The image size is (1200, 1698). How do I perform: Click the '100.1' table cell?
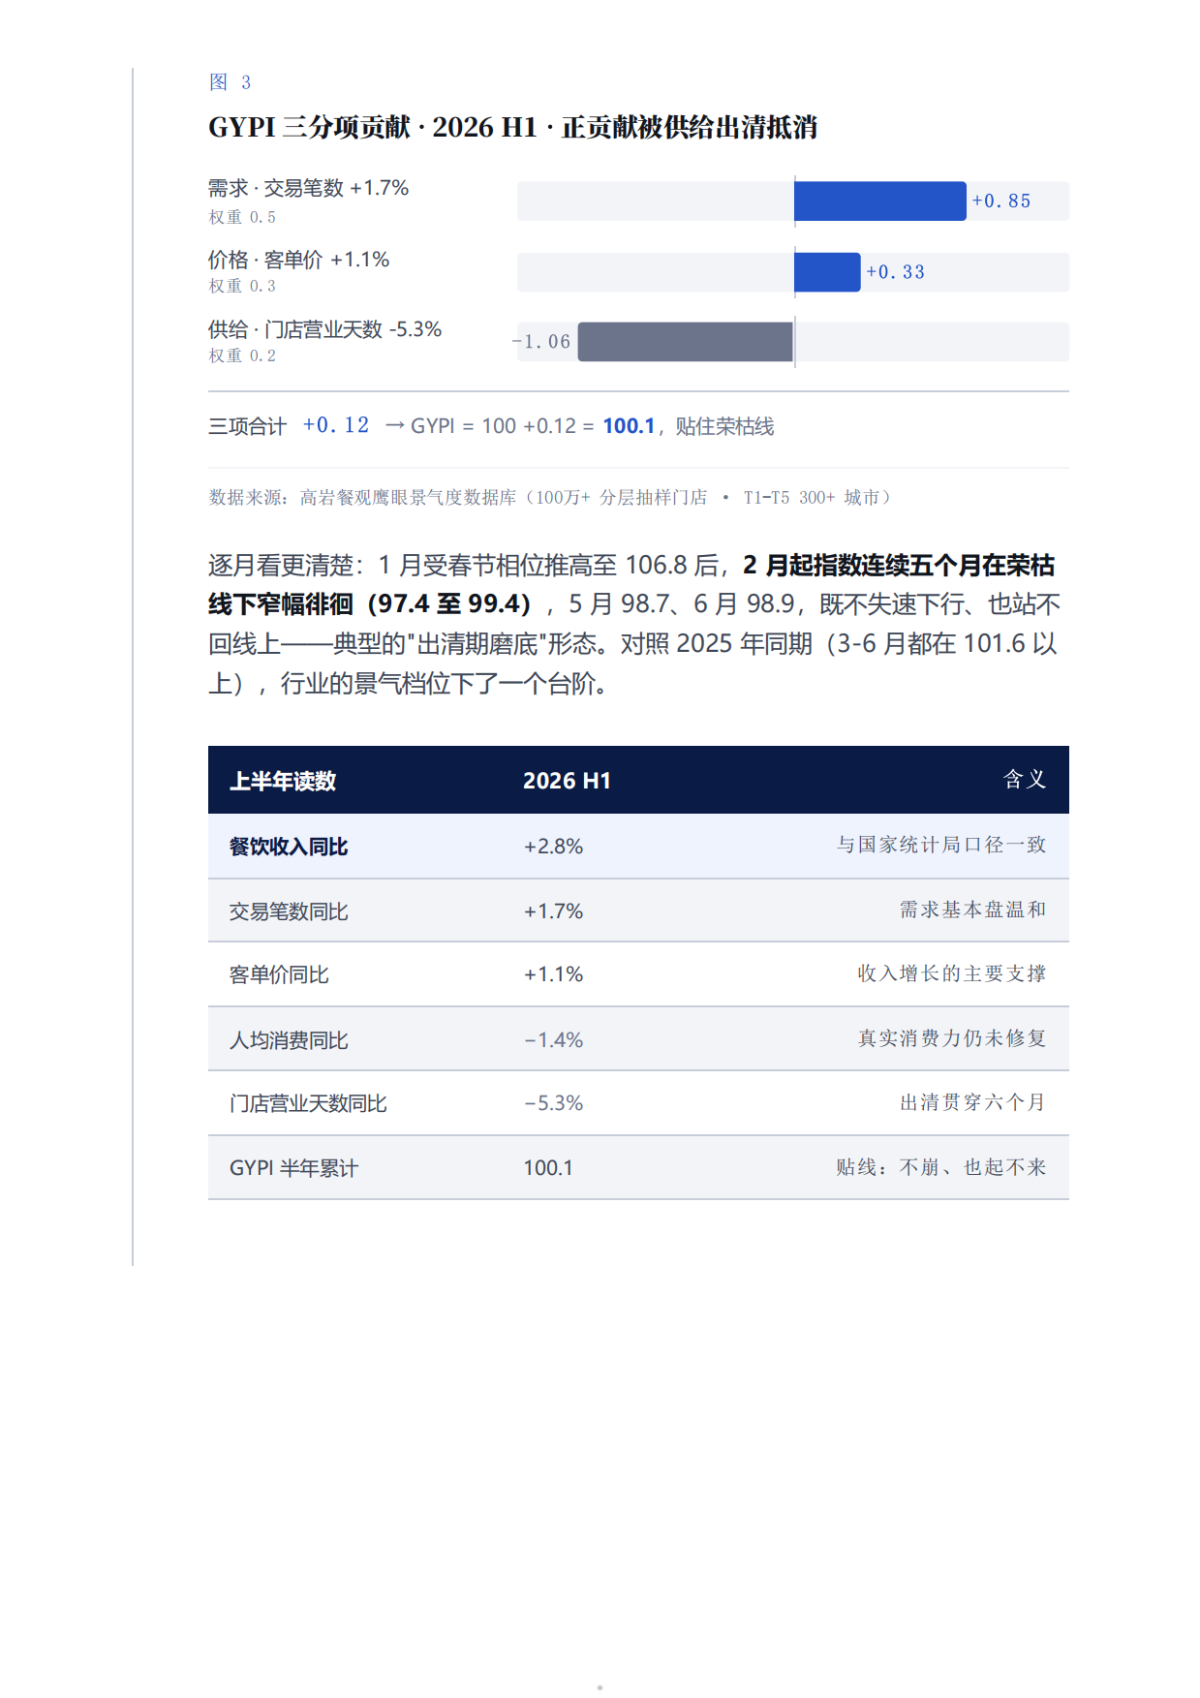(548, 1168)
